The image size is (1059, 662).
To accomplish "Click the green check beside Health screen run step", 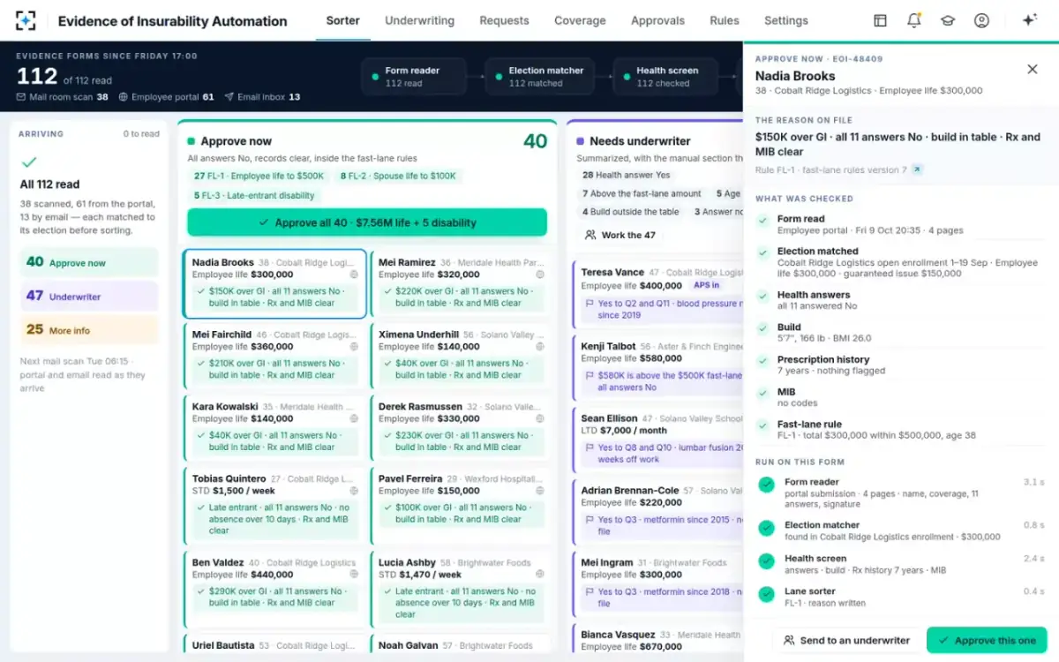I will click(x=766, y=560).
